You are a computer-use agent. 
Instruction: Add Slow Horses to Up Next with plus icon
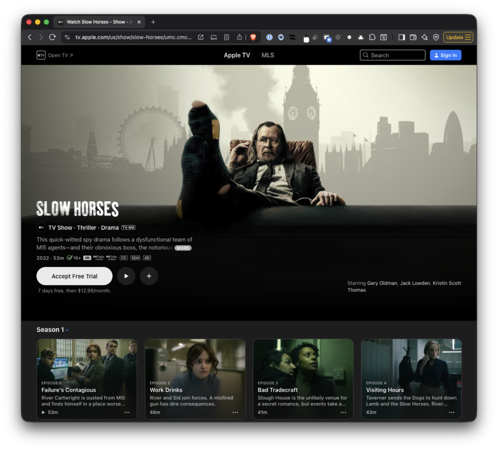pyautogui.click(x=149, y=276)
